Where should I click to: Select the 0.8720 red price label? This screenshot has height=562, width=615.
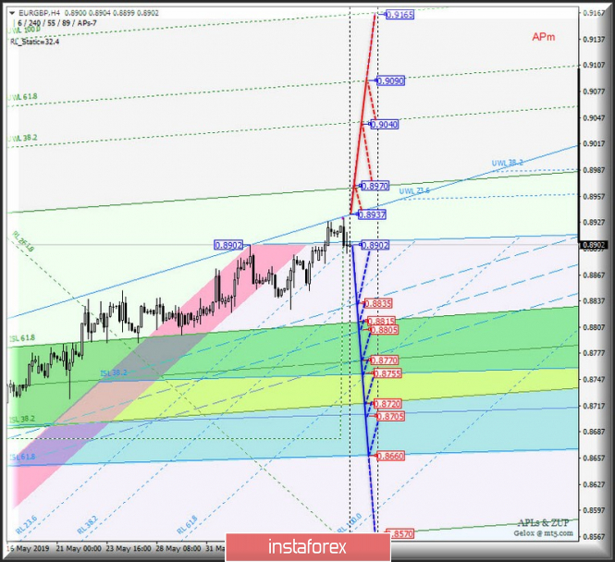tap(387, 404)
